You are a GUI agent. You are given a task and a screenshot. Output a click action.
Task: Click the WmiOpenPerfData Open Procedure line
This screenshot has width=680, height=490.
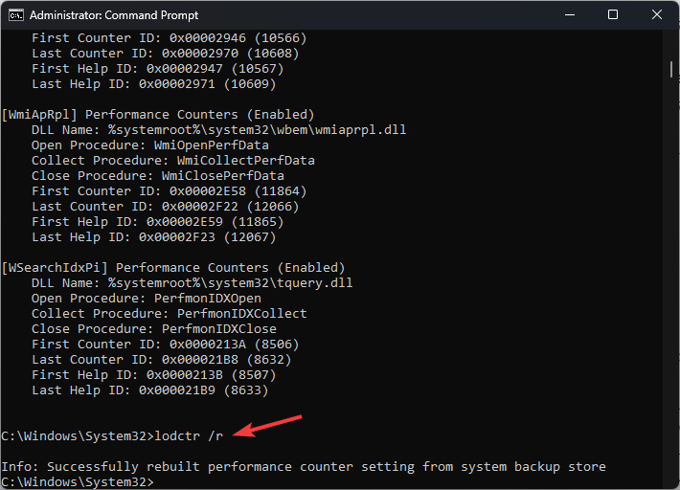[149, 145]
